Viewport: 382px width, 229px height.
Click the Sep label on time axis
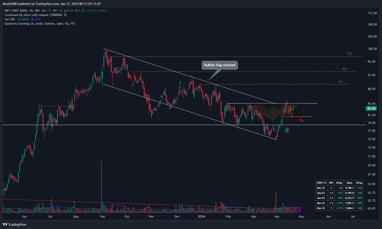[x=103, y=216]
